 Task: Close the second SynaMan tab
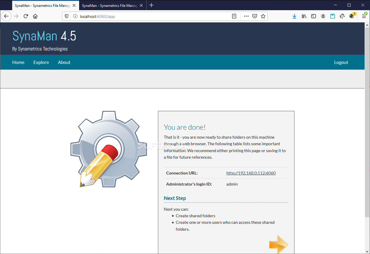tap(141, 5)
